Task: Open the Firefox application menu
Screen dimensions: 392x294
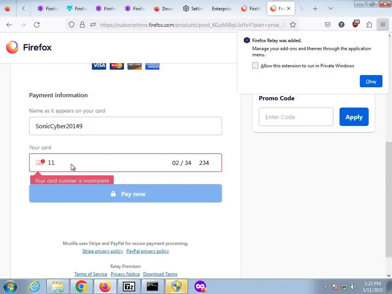Action: pyautogui.click(x=383, y=25)
